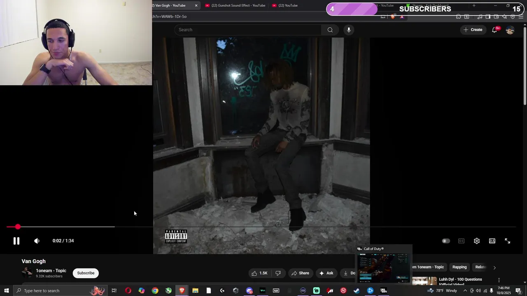
Task: Toggle the browser sidebar panel
Action: [488, 16]
